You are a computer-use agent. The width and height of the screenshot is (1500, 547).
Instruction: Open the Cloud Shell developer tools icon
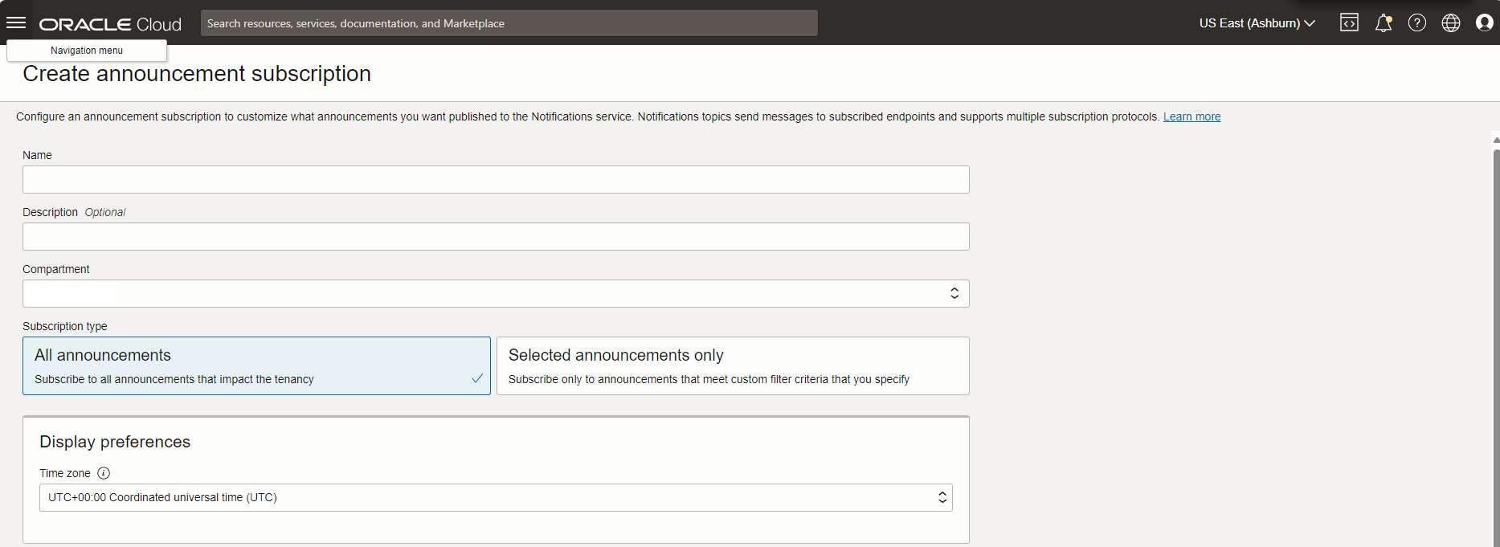(1349, 23)
